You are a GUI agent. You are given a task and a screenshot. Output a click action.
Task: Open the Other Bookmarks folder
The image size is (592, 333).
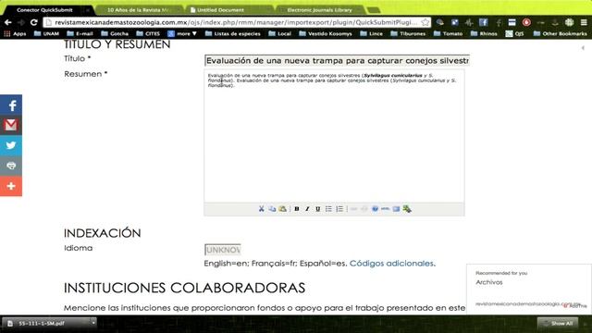561,33
